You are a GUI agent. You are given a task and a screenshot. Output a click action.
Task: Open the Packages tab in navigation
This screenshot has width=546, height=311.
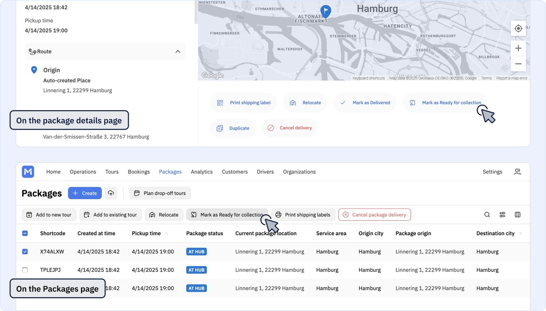[170, 172]
